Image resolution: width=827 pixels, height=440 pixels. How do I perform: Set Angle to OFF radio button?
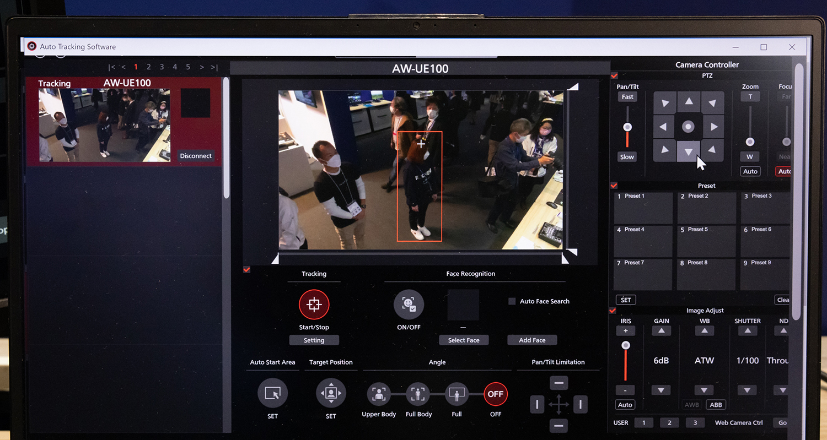(x=496, y=394)
